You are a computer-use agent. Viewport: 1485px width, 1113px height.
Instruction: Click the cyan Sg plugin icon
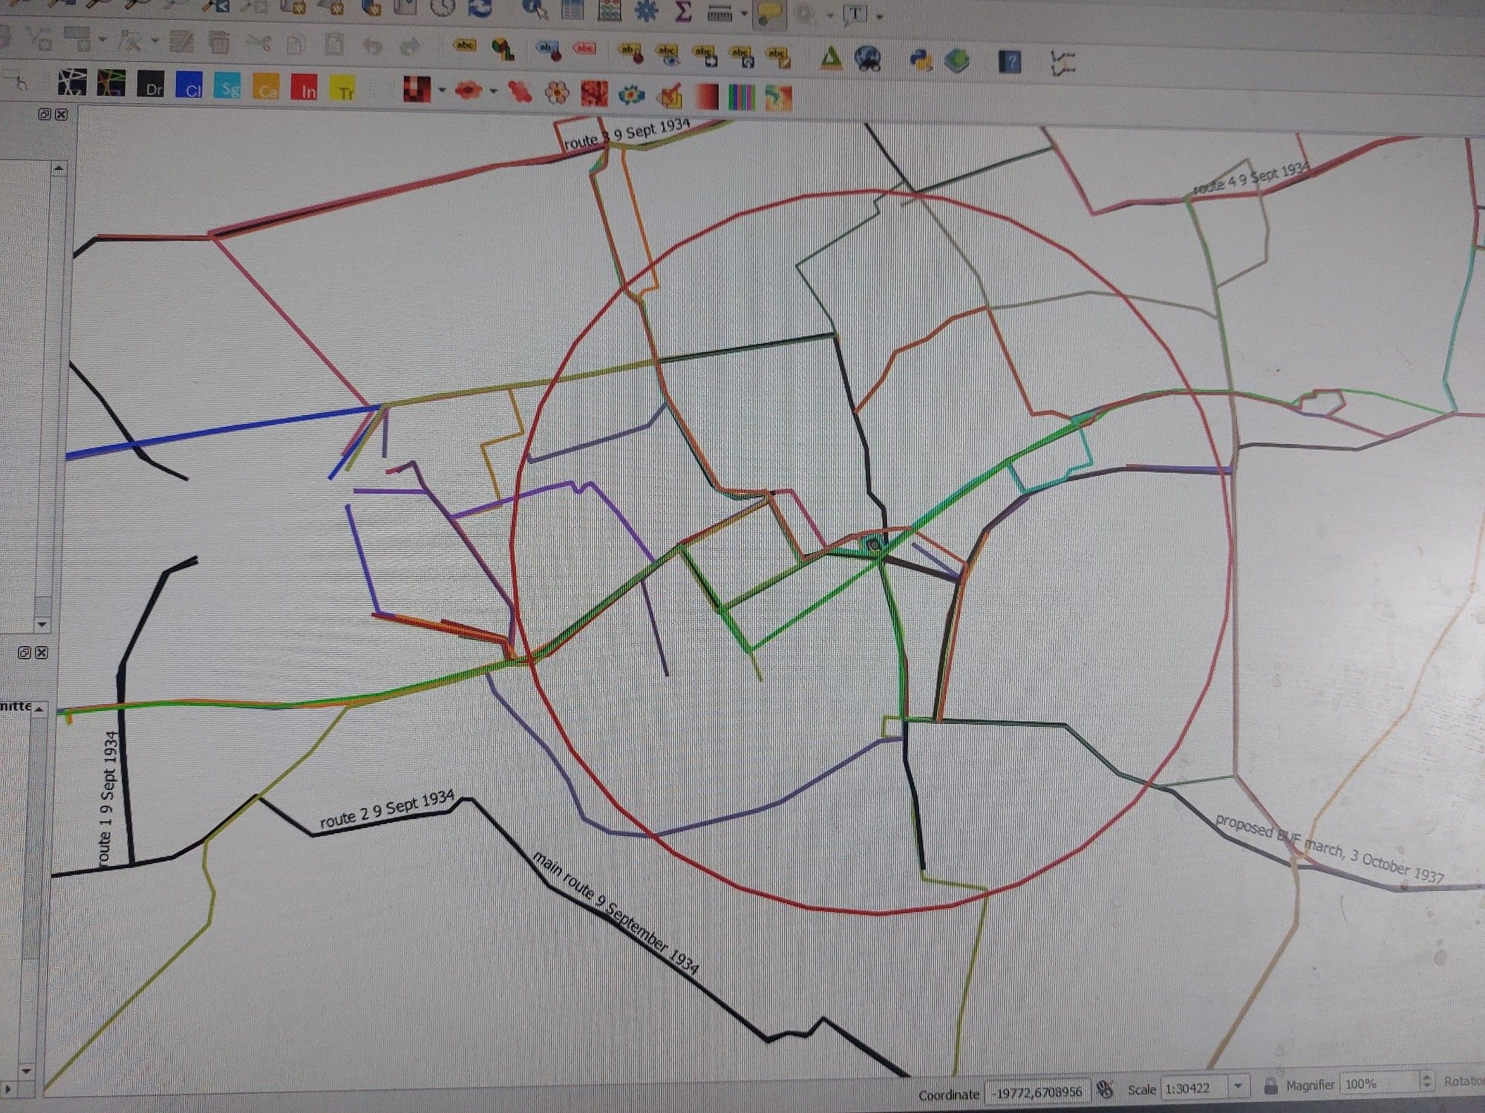coord(228,86)
